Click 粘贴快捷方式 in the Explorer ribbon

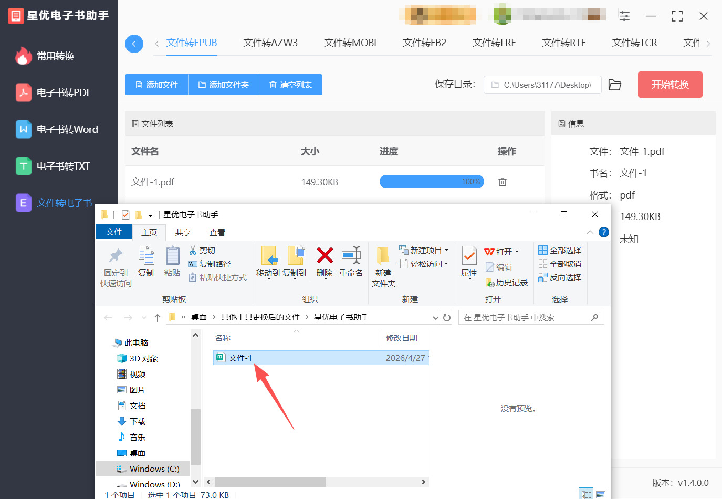pyautogui.click(x=217, y=278)
